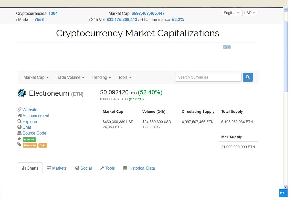
Task: Open the English language selector
Action: point(231,13)
